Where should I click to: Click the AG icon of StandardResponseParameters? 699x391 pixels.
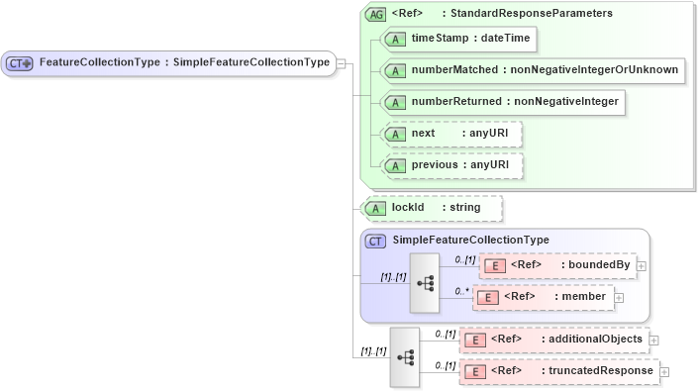click(x=375, y=14)
